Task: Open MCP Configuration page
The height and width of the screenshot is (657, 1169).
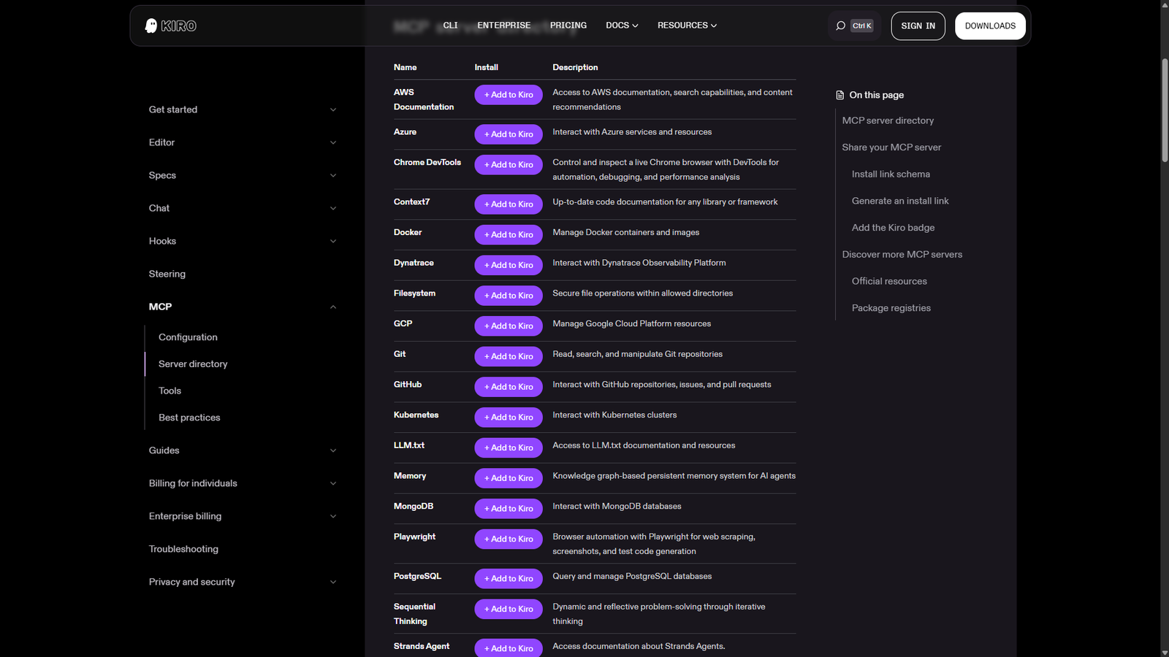Action: click(x=188, y=337)
